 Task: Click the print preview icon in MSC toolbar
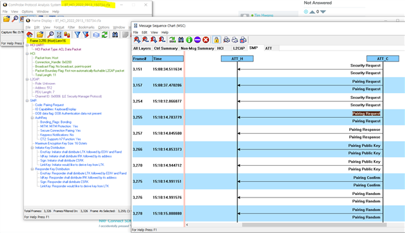click(x=227, y=39)
